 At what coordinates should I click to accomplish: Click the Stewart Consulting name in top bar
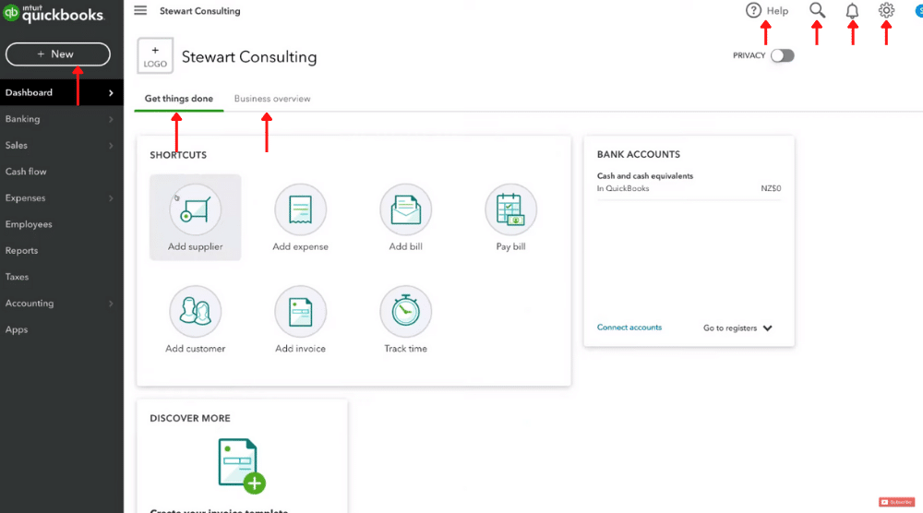click(x=200, y=10)
